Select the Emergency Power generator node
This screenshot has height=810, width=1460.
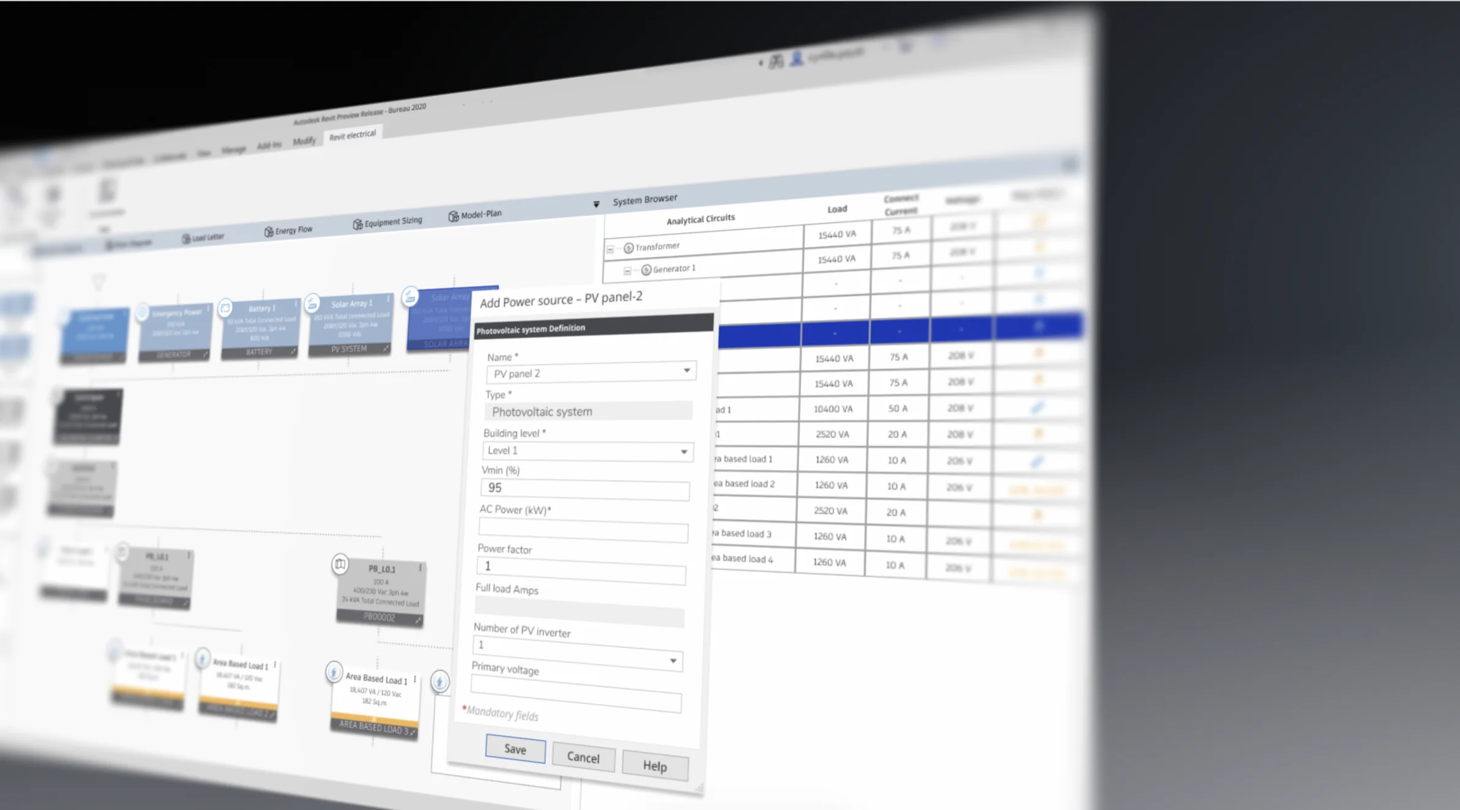[175, 332]
